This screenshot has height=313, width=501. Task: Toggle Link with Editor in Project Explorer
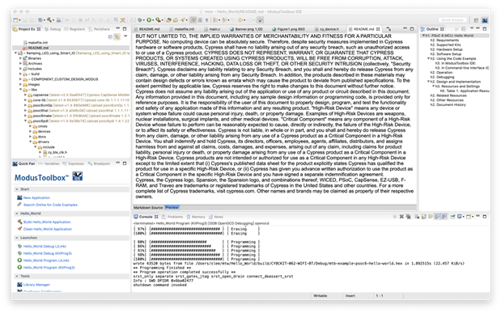tap(117, 36)
